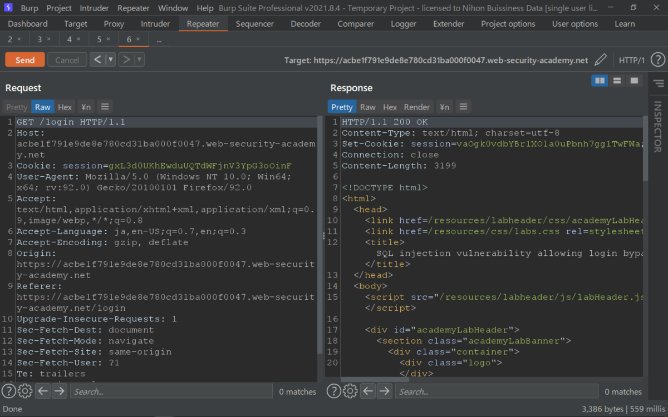
Task: Edit the target with the pencil icon
Action: tap(601, 60)
